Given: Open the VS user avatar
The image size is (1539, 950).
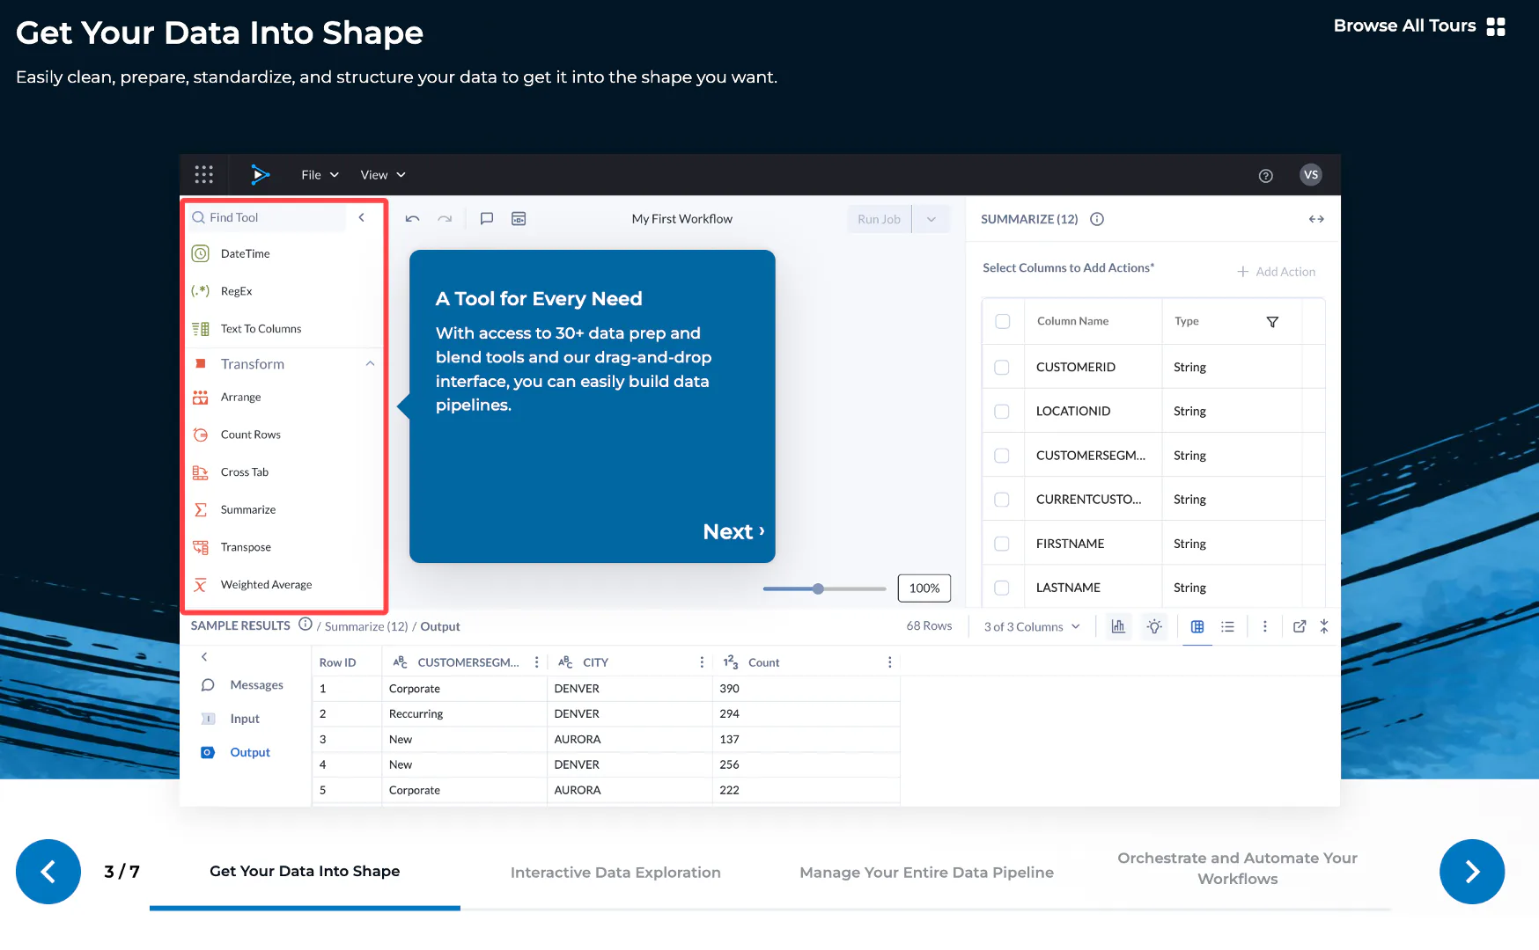Looking at the screenshot, I should point(1310,174).
